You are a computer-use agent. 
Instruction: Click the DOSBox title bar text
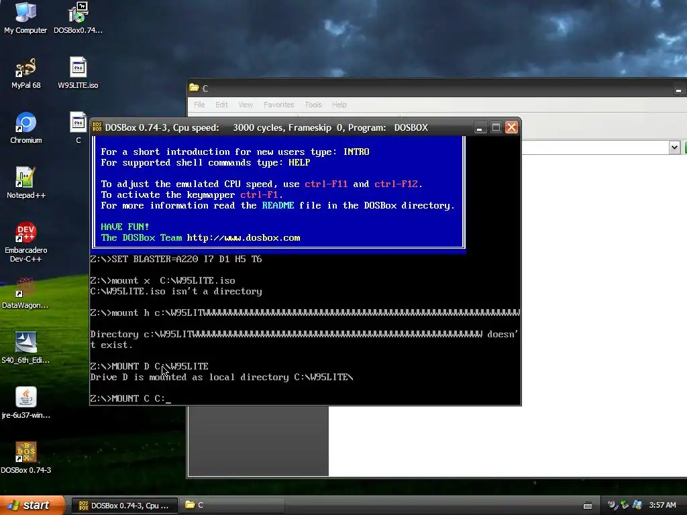[x=266, y=127]
